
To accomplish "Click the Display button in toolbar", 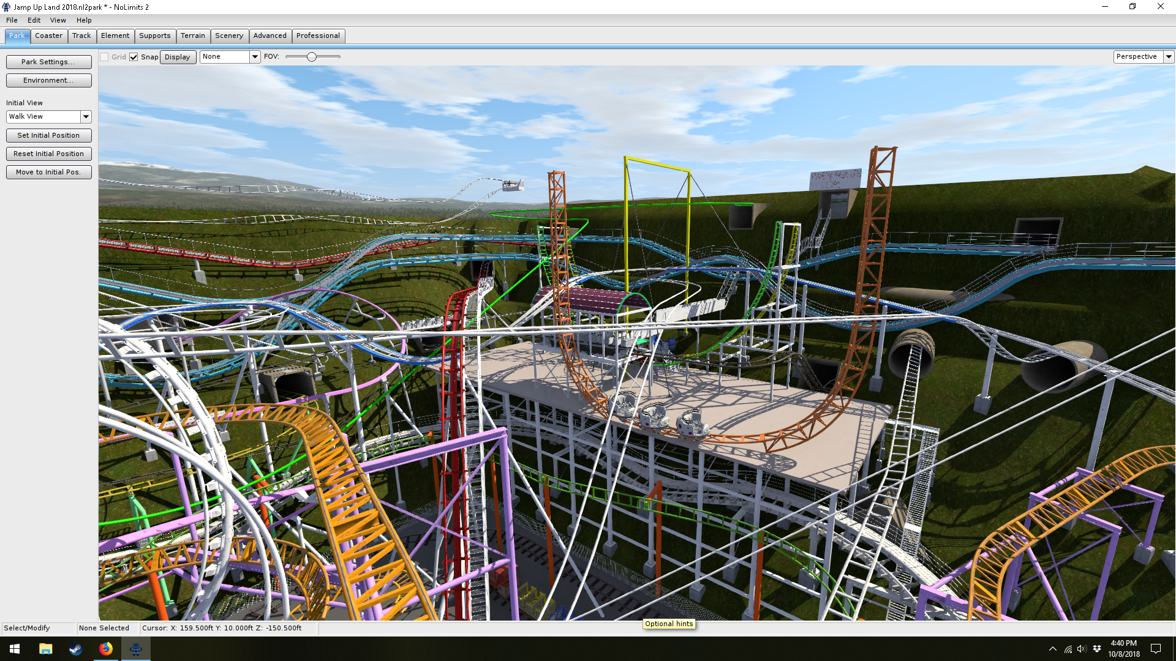I will point(178,57).
